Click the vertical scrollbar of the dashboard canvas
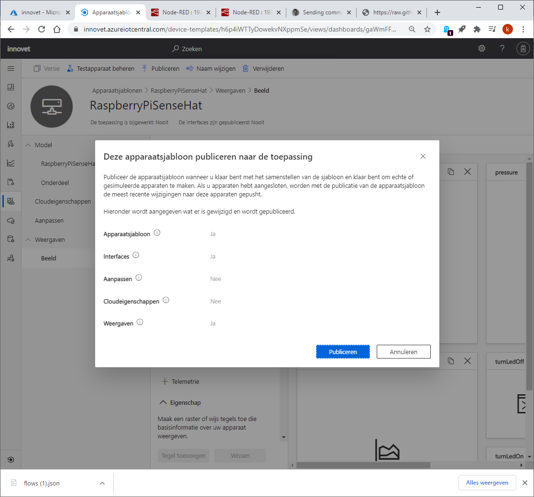This screenshot has height=497, width=534. coord(530,276)
